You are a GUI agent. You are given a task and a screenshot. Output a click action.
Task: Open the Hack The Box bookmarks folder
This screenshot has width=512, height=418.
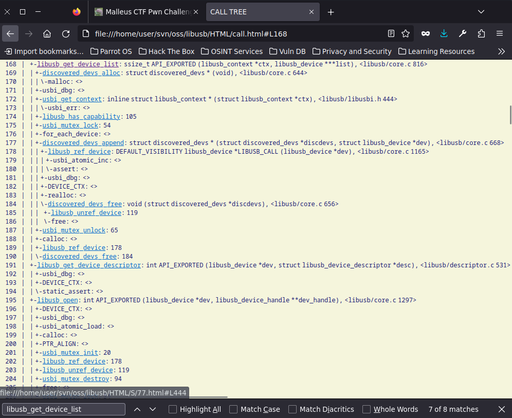tap(166, 51)
